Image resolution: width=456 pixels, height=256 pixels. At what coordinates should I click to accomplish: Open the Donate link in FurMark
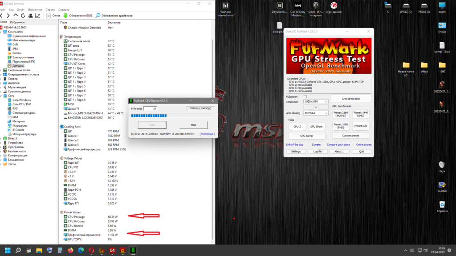click(x=316, y=144)
